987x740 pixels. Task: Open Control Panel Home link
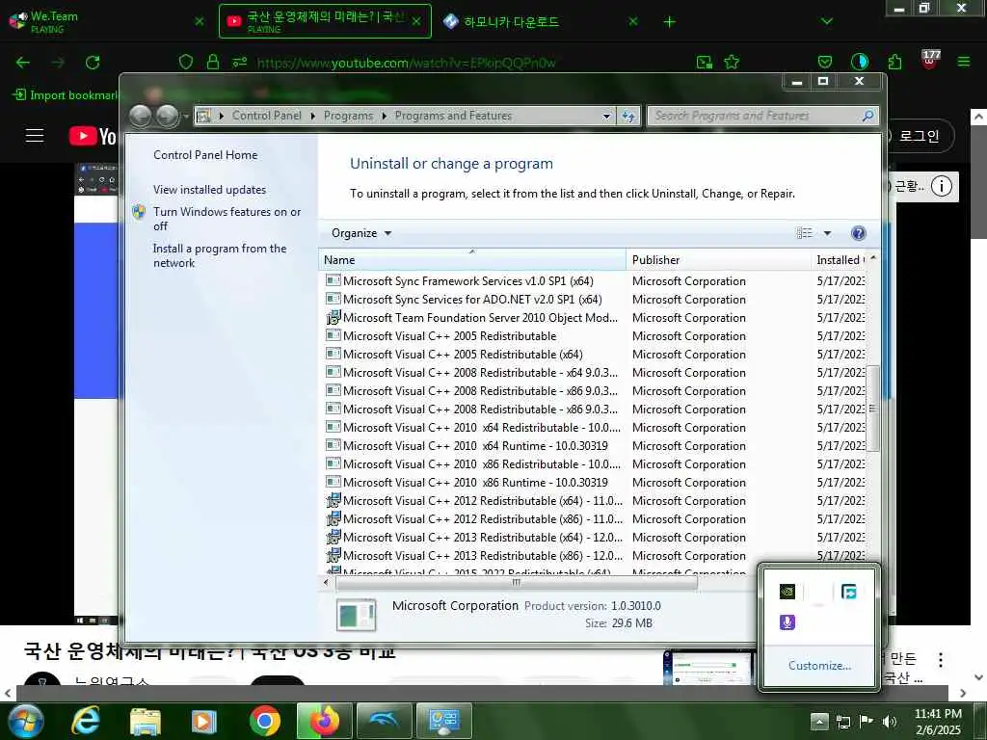205,155
